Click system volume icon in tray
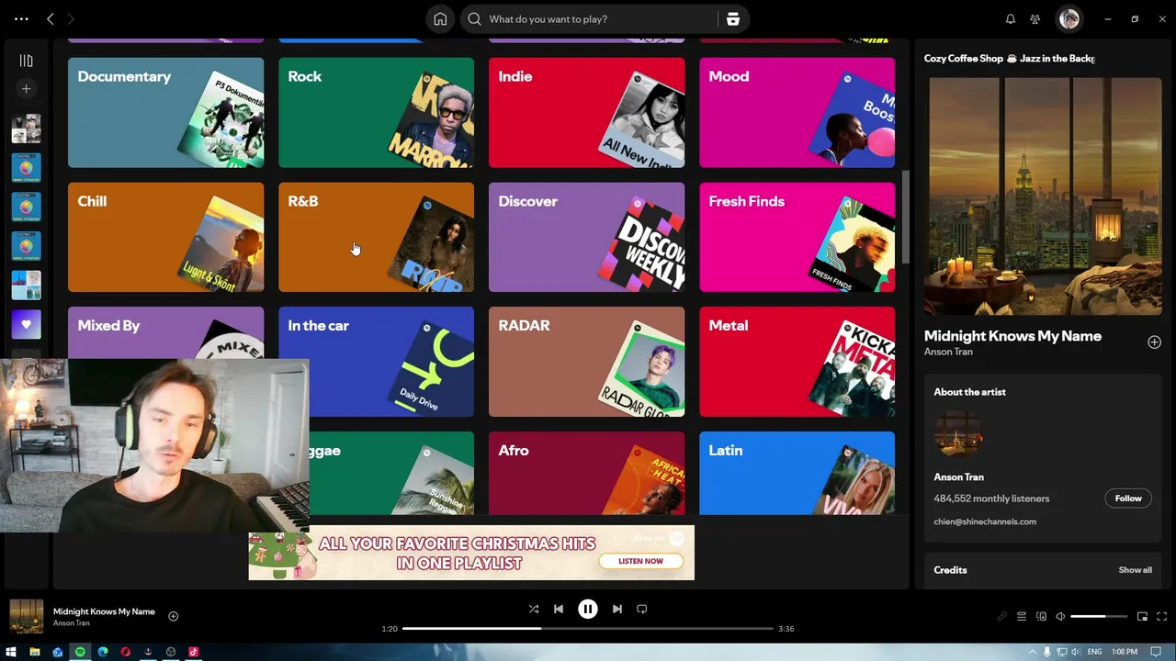The height and width of the screenshot is (661, 1176). tap(1077, 652)
